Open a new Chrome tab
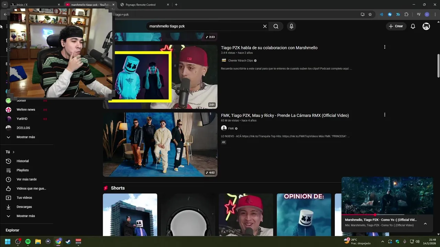 (x=176, y=4)
